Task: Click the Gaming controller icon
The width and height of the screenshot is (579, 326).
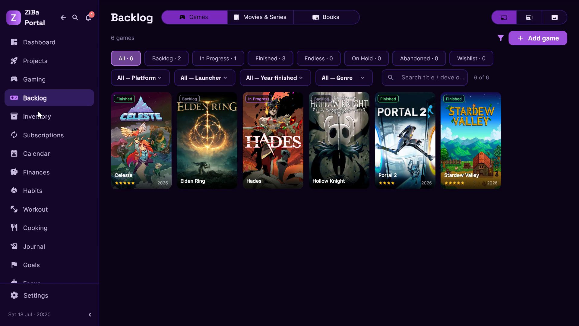Action: click(x=14, y=79)
